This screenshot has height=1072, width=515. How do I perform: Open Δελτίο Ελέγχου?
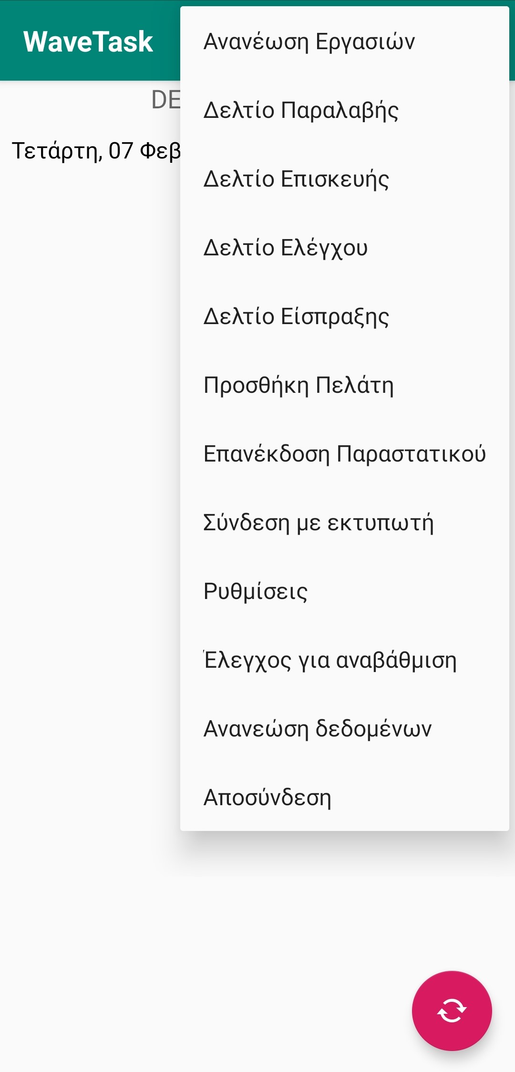[x=286, y=248]
